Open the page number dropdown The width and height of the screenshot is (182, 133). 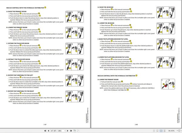pyautogui.click(x=65, y=131)
